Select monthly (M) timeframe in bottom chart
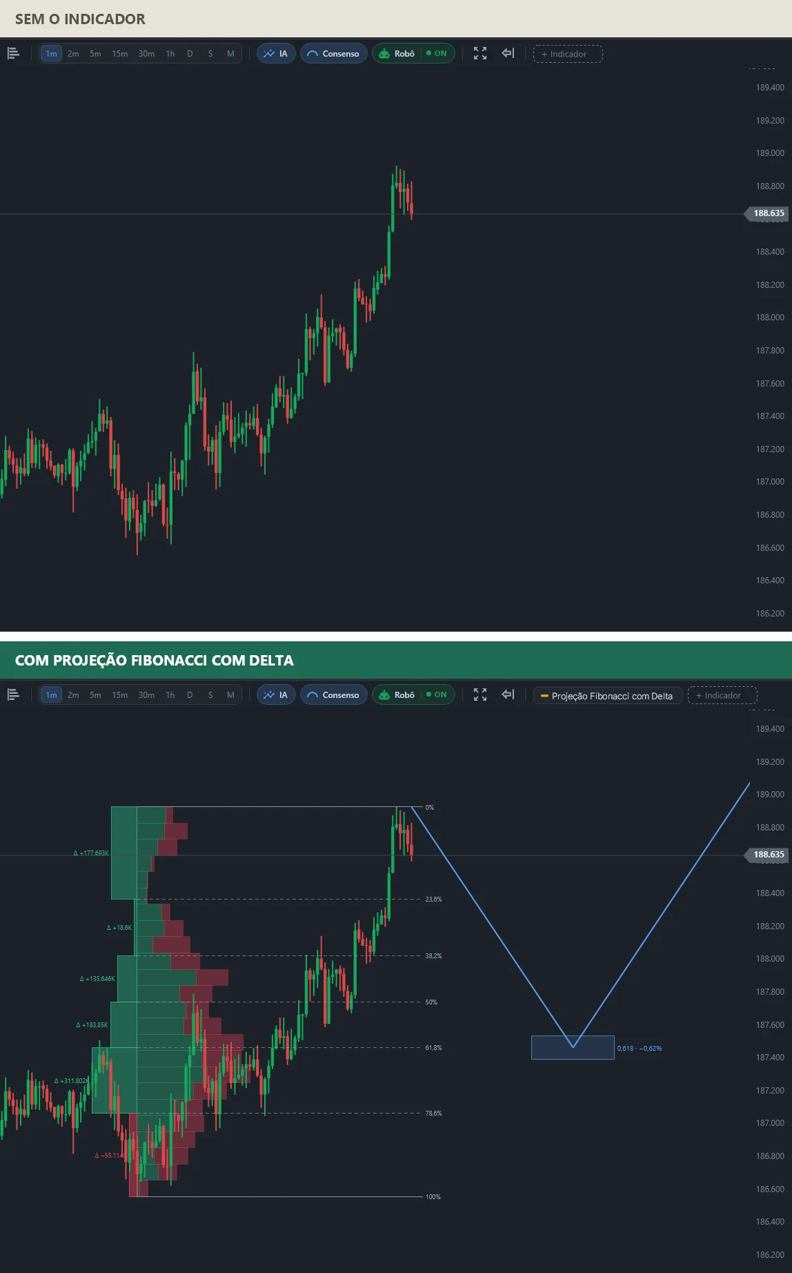792x1273 pixels. tap(230, 695)
